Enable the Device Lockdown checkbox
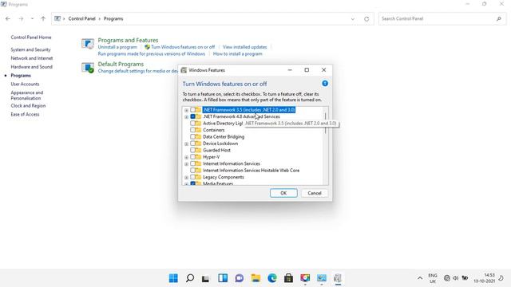The height and width of the screenshot is (287, 511). click(x=192, y=143)
